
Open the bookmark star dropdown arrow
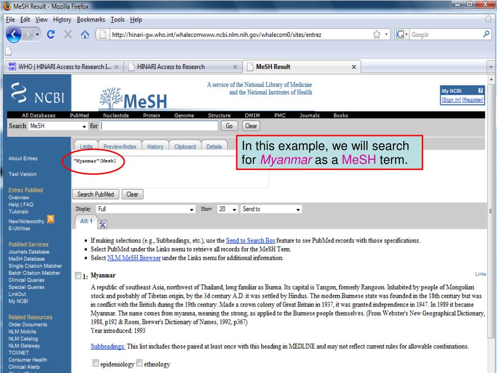(x=386, y=34)
